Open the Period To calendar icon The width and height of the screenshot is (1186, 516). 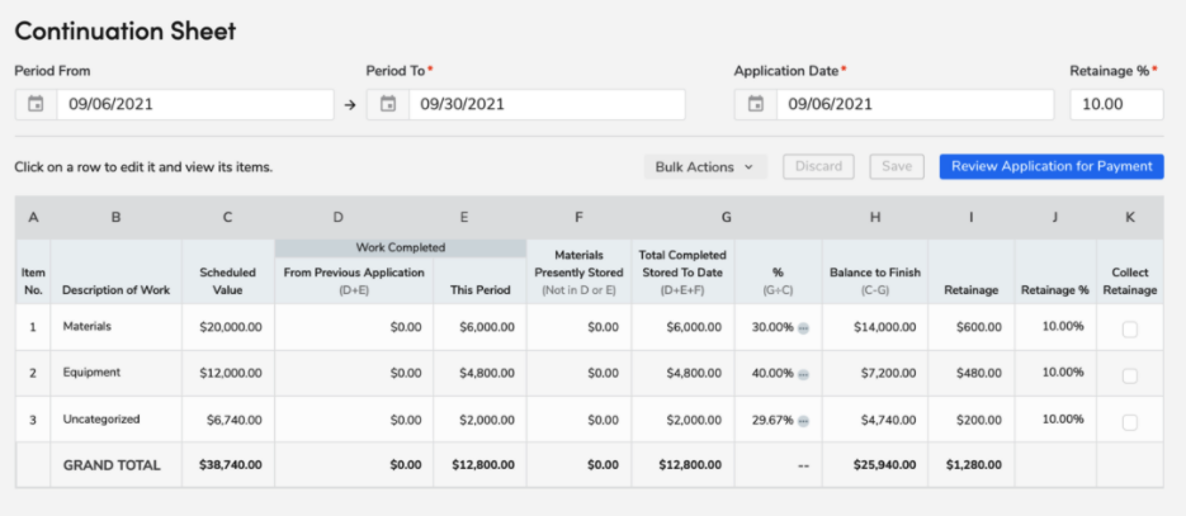(388, 104)
